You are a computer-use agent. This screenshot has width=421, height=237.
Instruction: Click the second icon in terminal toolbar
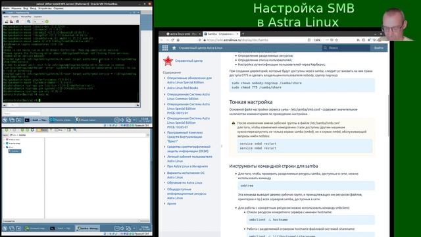tap(12, 22)
